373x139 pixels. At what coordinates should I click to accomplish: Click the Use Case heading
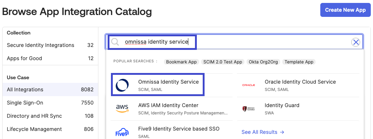click(18, 77)
